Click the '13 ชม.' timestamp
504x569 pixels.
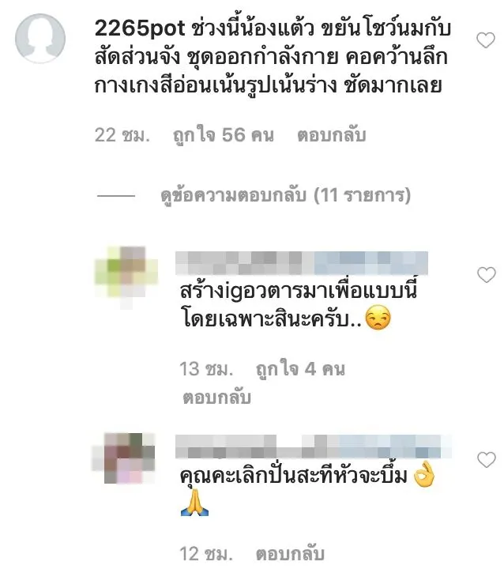click(206, 369)
